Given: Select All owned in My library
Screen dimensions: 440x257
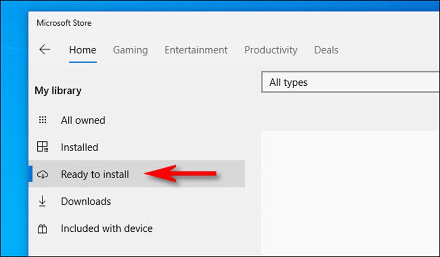Looking at the screenshot, I should pos(83,120).
